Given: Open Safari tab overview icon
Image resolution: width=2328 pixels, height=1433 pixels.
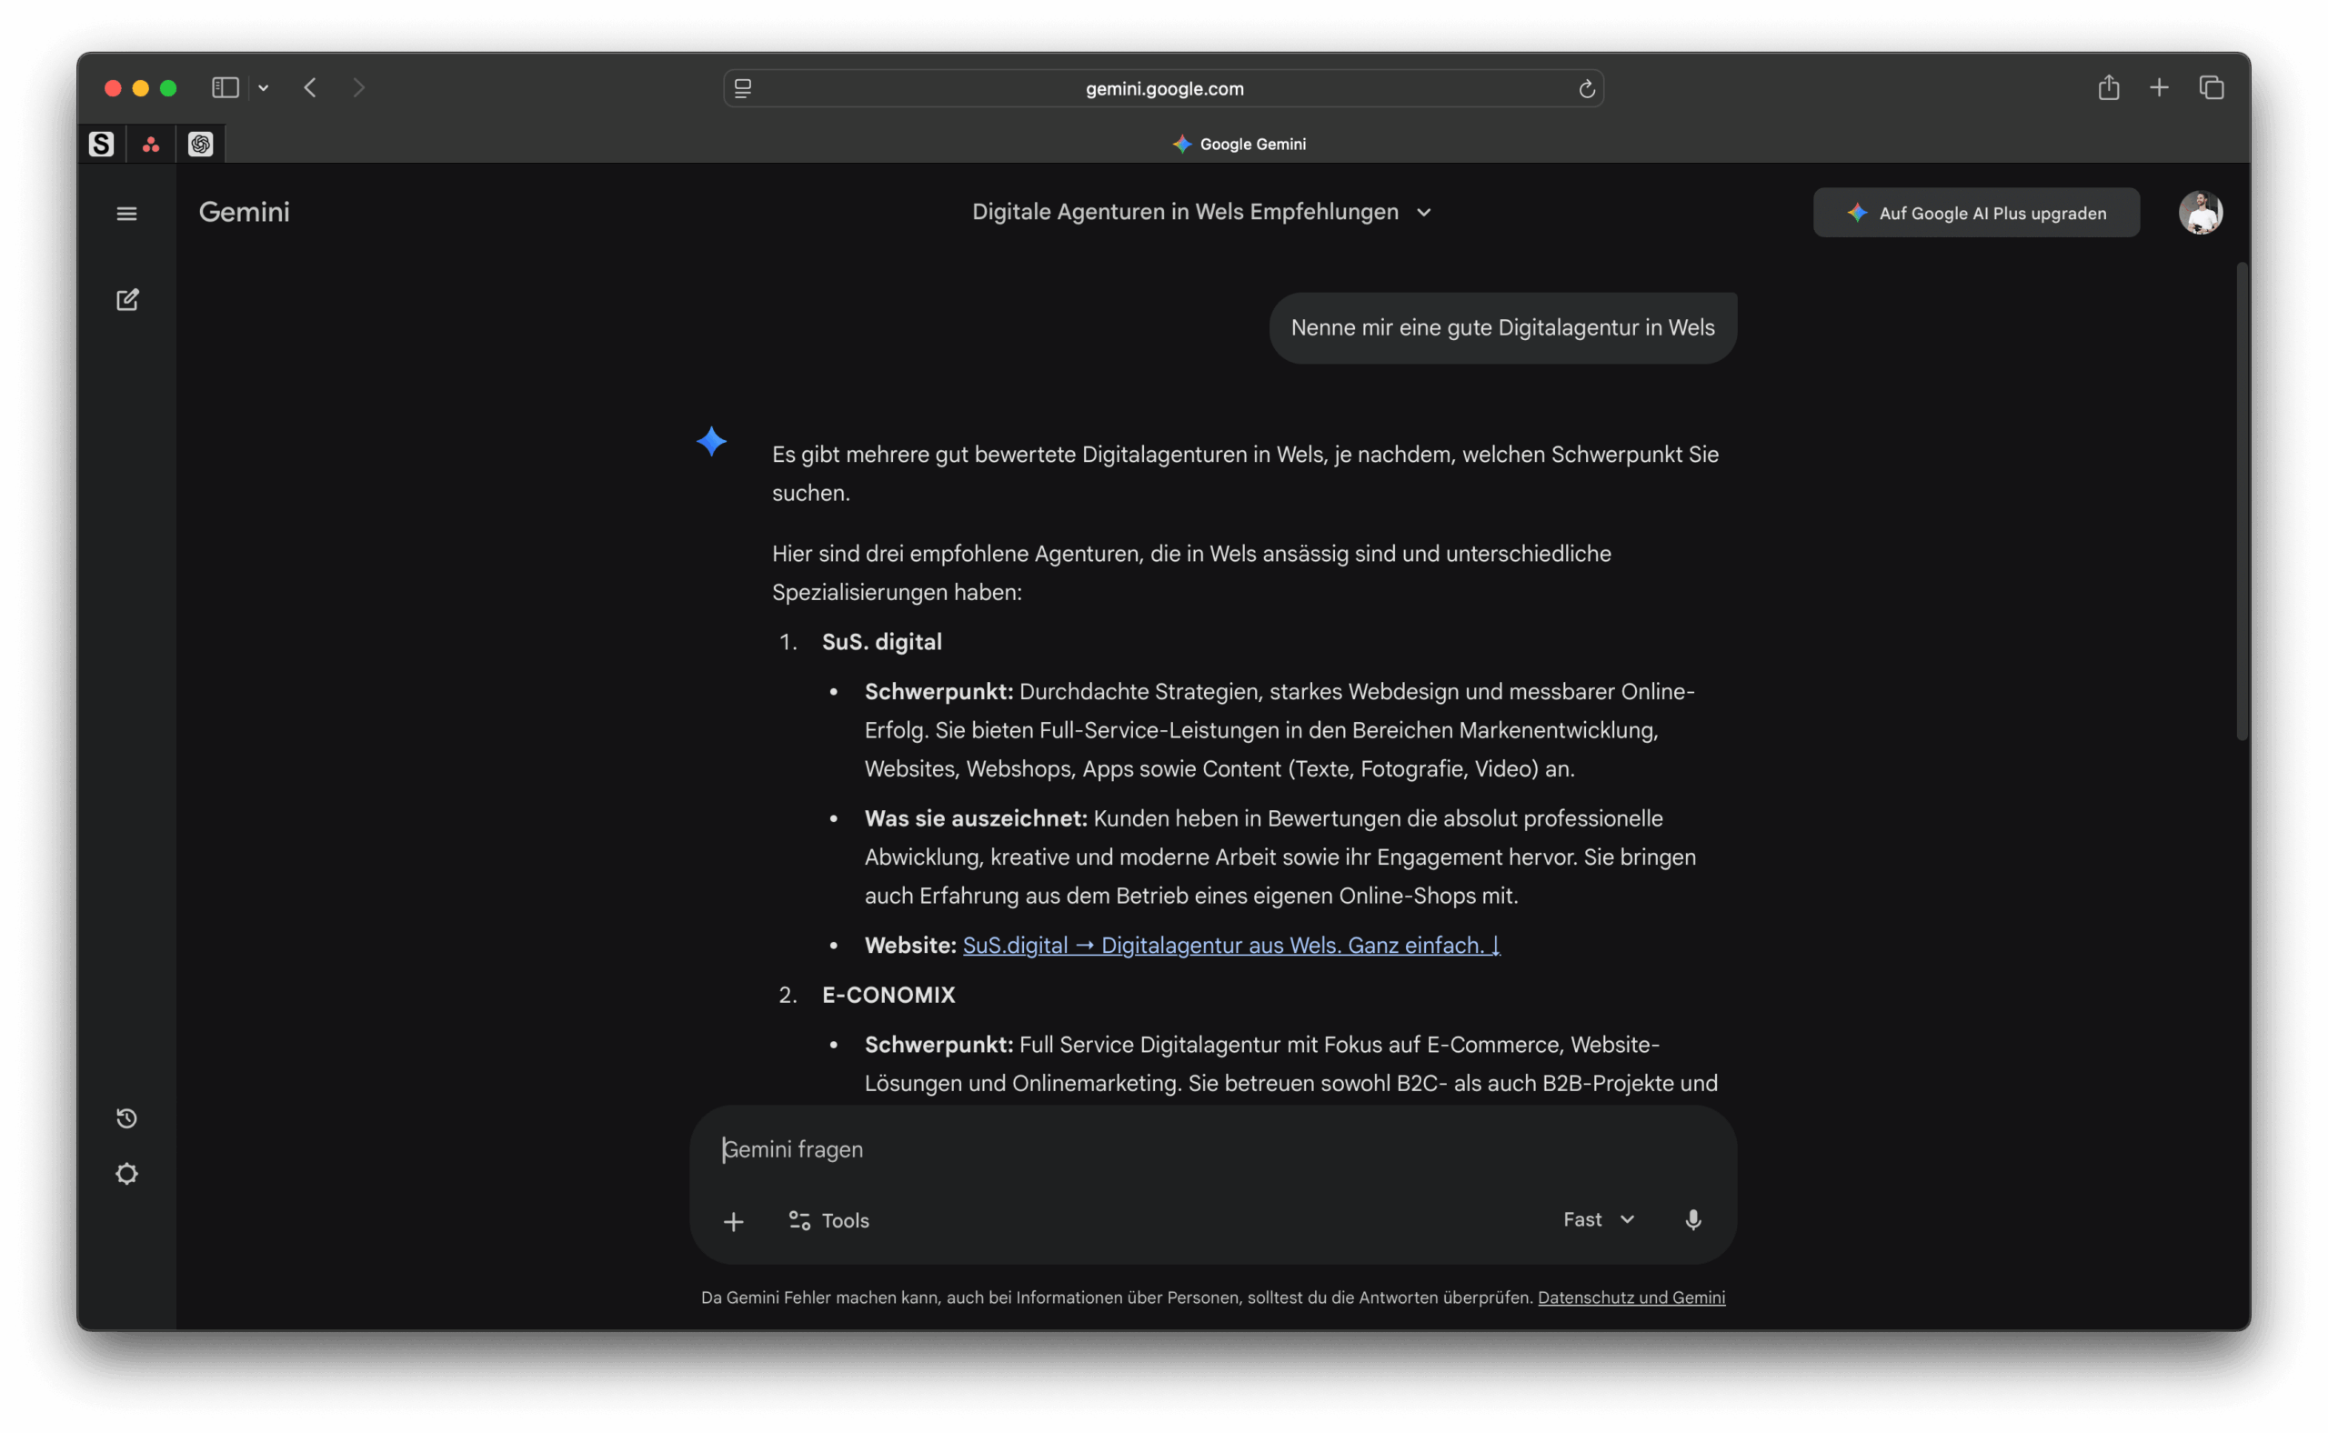Looking at the screenshot, I should 2212,88.
